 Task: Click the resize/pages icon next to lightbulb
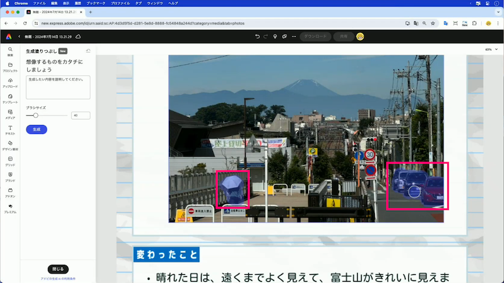285,36
